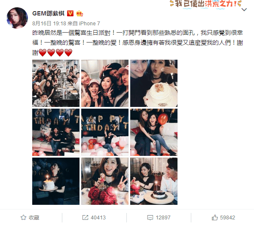Screen dimensions: 254x225
Task: Open GEM鄧紫棋 username link
Action: tap(49, 13)
